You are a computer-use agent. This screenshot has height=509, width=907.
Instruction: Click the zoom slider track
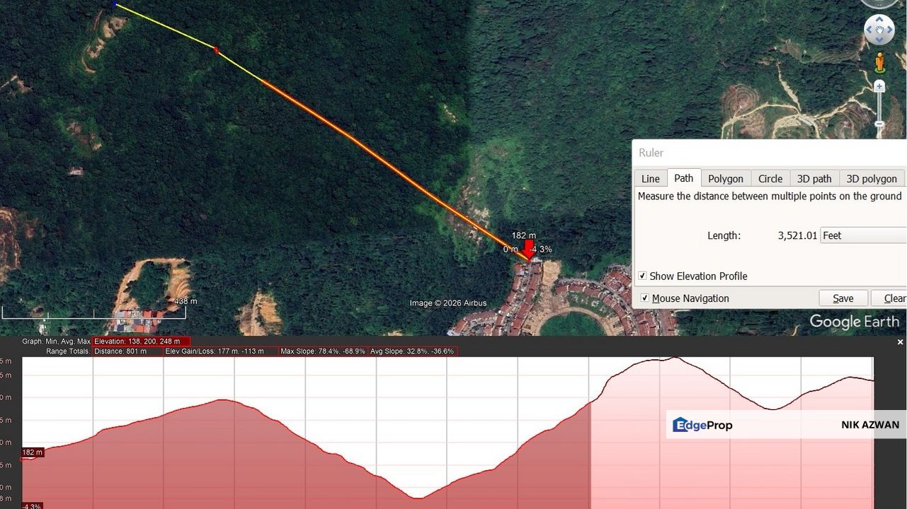click(x=879, y=106)
